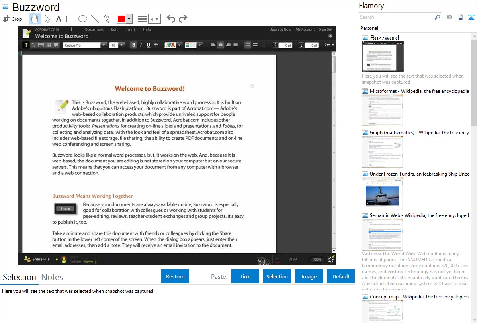Open the red color dropdown arrow
The height and width of the screenshot is (323, 477).
click(129, 19)
